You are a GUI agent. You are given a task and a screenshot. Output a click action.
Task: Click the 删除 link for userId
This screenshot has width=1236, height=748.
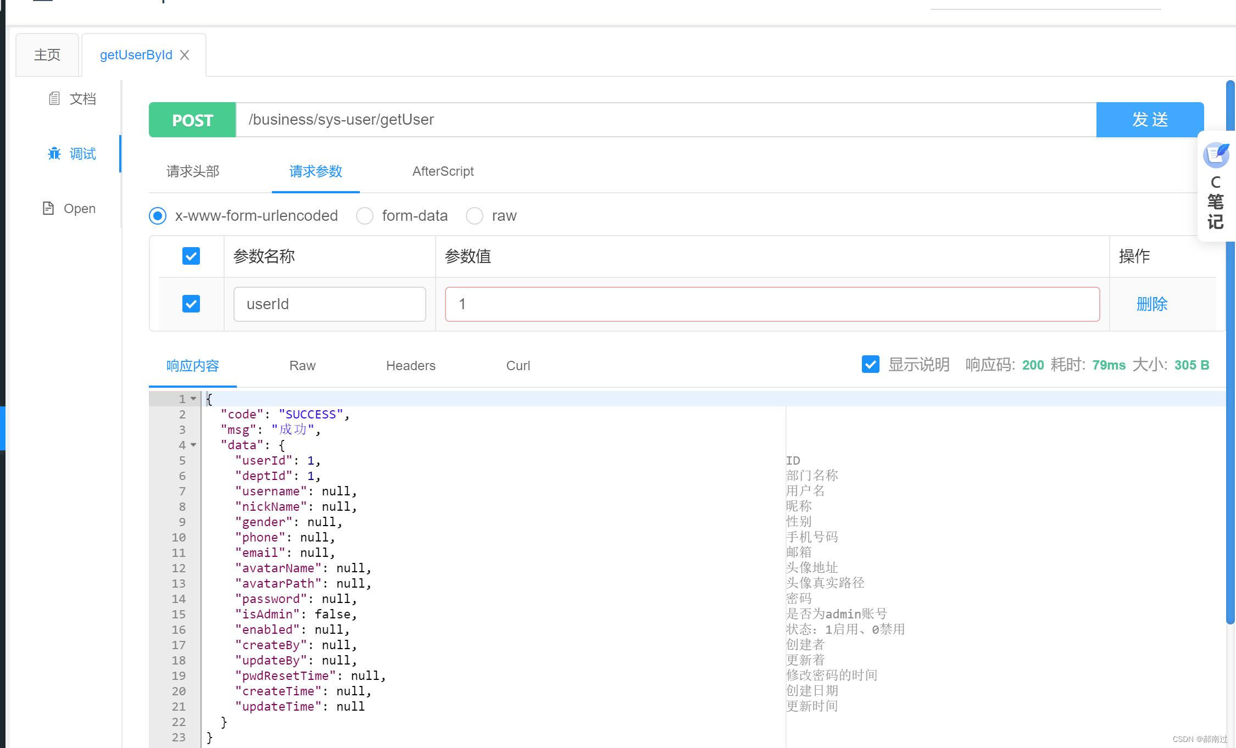[x=1152, y=304]
